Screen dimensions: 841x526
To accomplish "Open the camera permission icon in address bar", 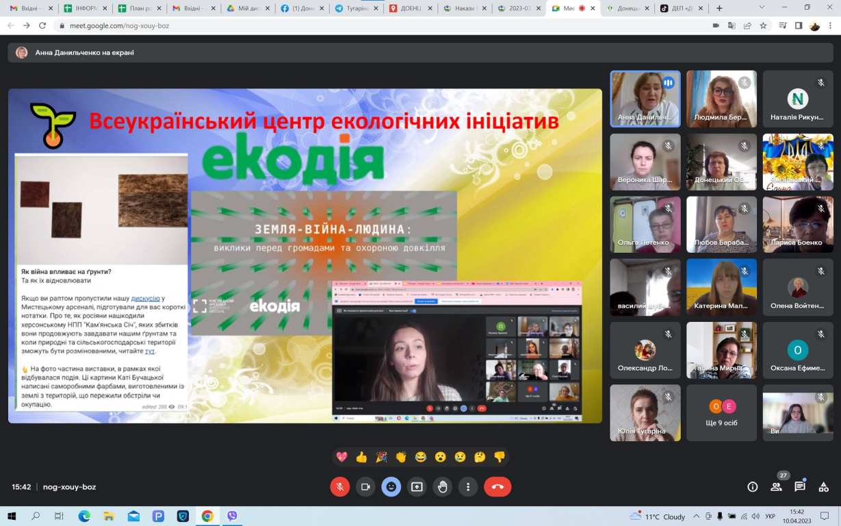I will (716, 25).
